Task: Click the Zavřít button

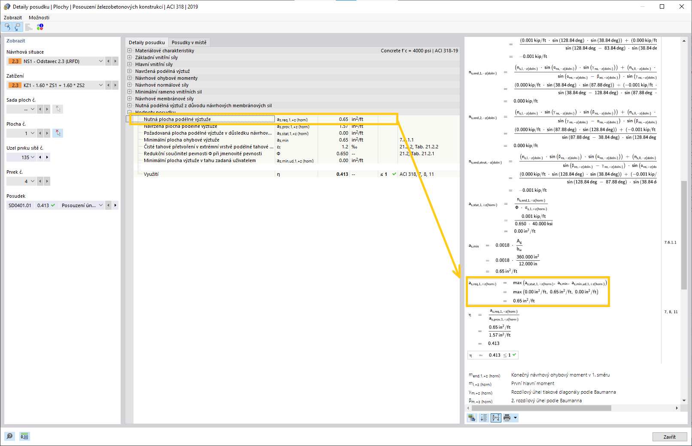Action: tap(669, 437)
